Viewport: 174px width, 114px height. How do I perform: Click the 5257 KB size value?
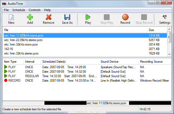[154, 40]
